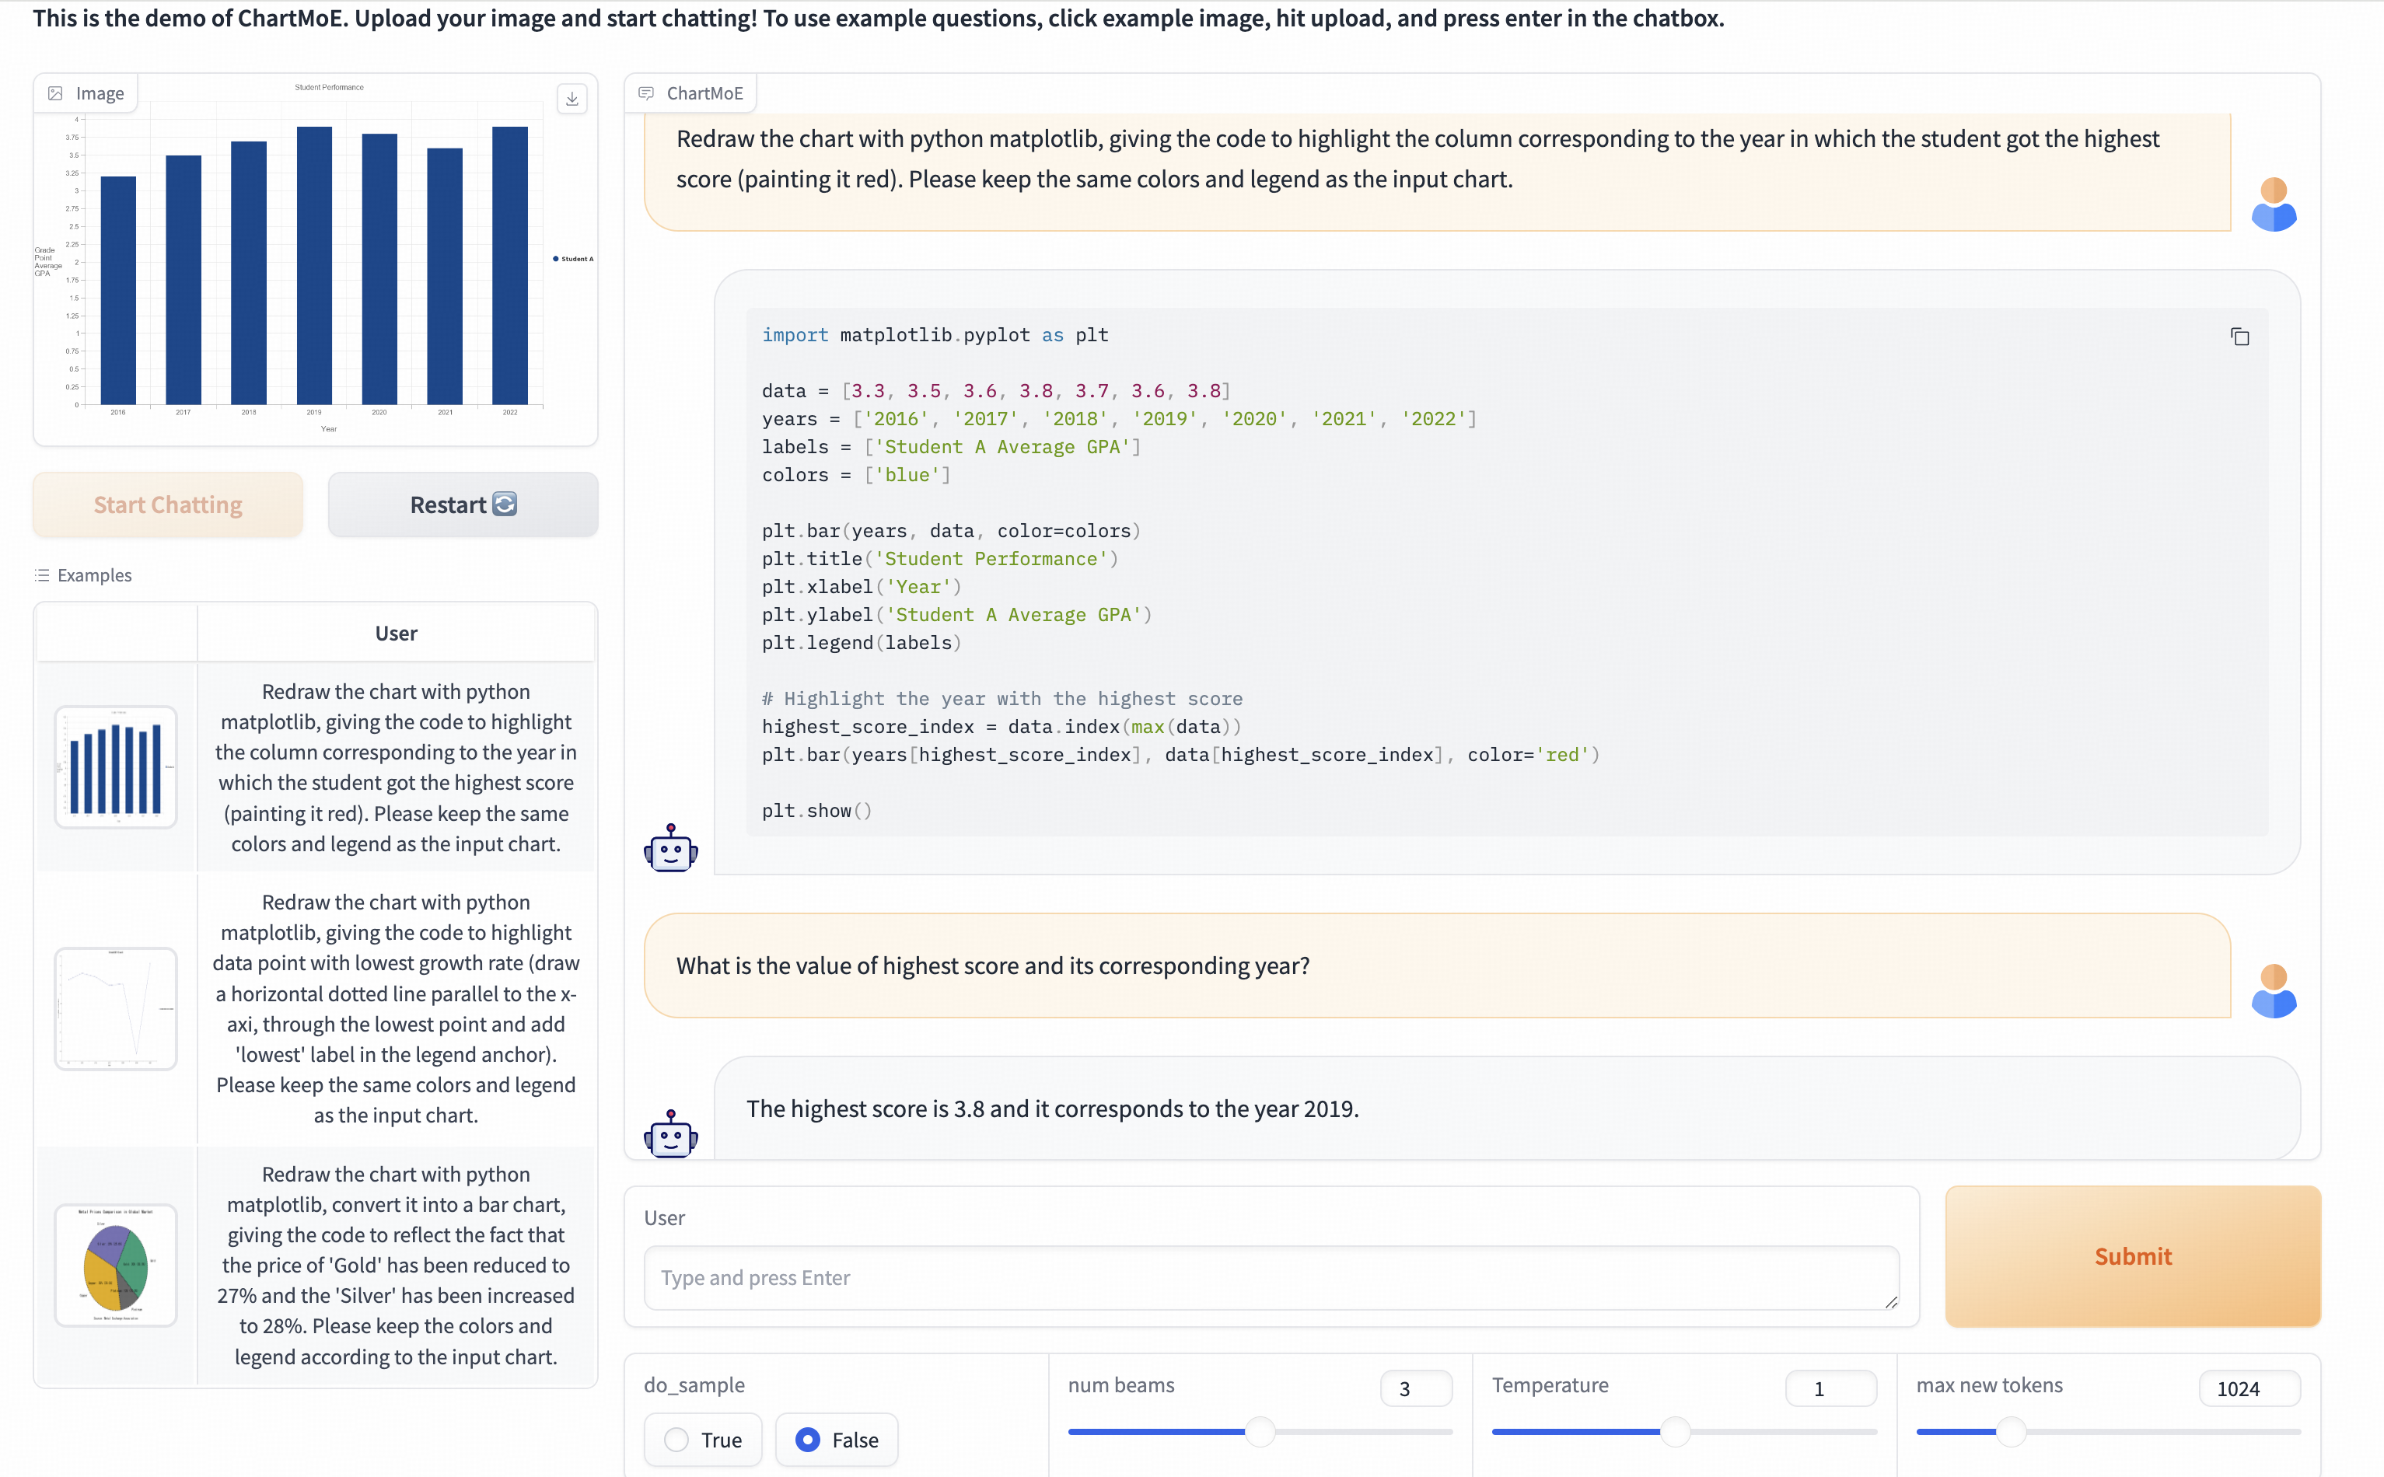Screen dimensions: 2384x1477
Task: Click the resize handle of the user textbox
Action: 1890,1301
